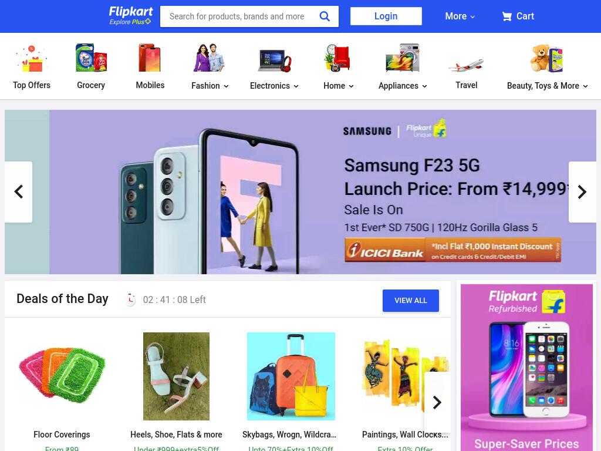Open the Floor Coverings deal thumbnail

coord(62,376)
